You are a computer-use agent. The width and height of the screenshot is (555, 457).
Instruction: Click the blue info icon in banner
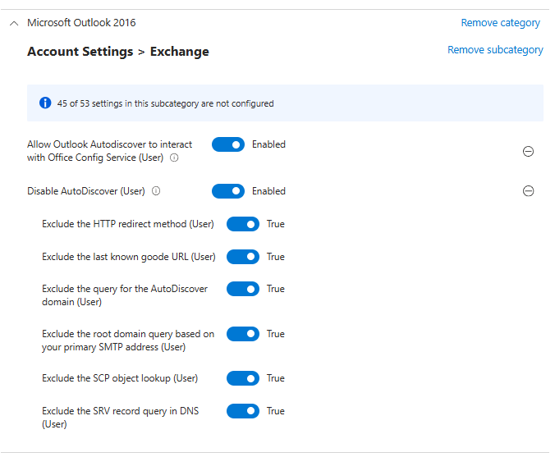coord(45,103)
